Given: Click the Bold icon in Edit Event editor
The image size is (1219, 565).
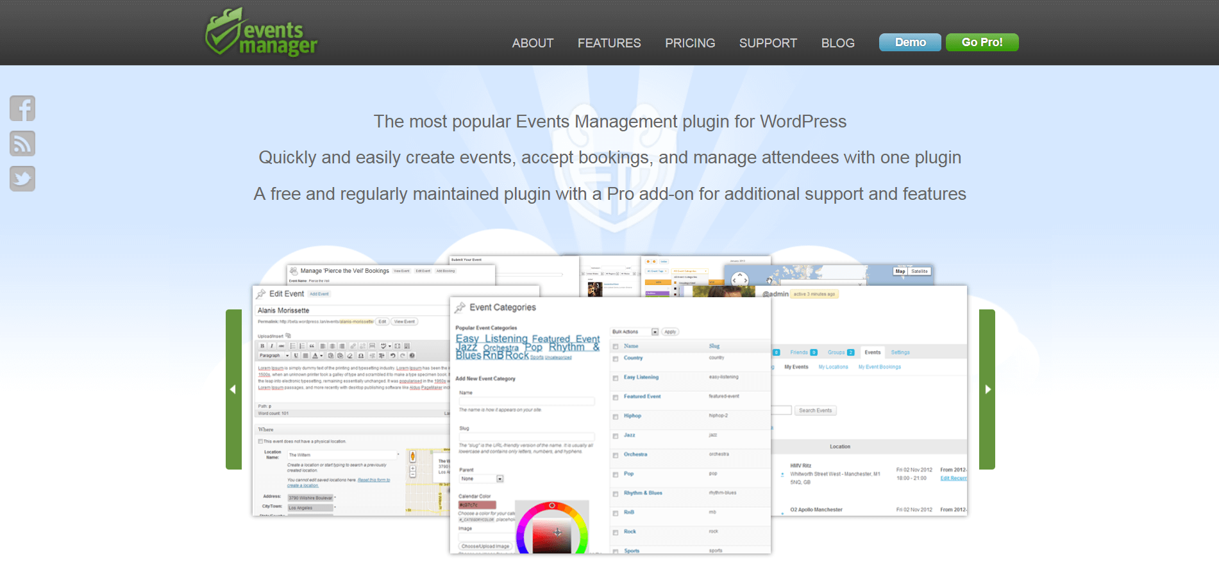Looking at the screenshot, I should 262,346.
